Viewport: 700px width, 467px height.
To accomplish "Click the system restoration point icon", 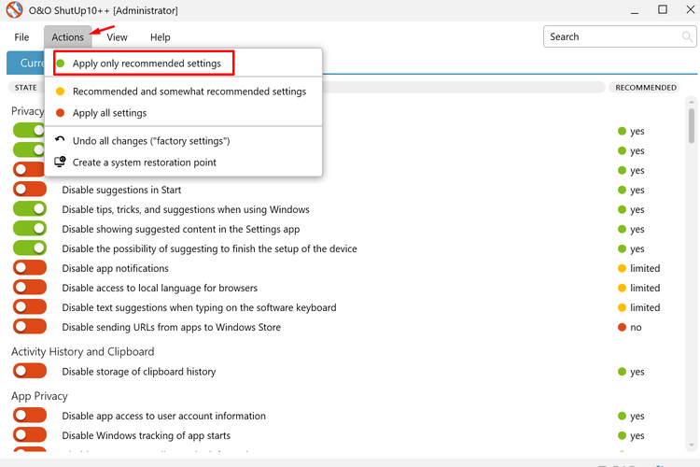I will pos(61,162).
